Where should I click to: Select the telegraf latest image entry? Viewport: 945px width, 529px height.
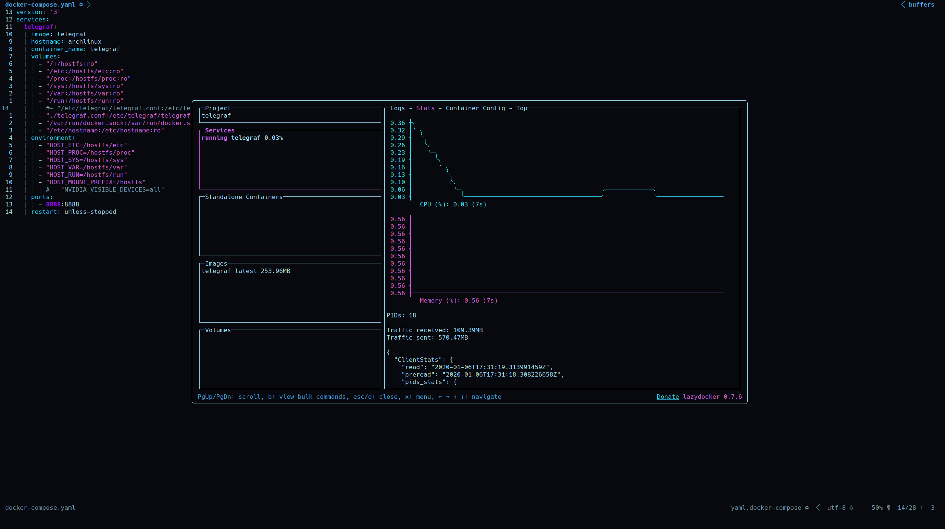tap(246, 271)
